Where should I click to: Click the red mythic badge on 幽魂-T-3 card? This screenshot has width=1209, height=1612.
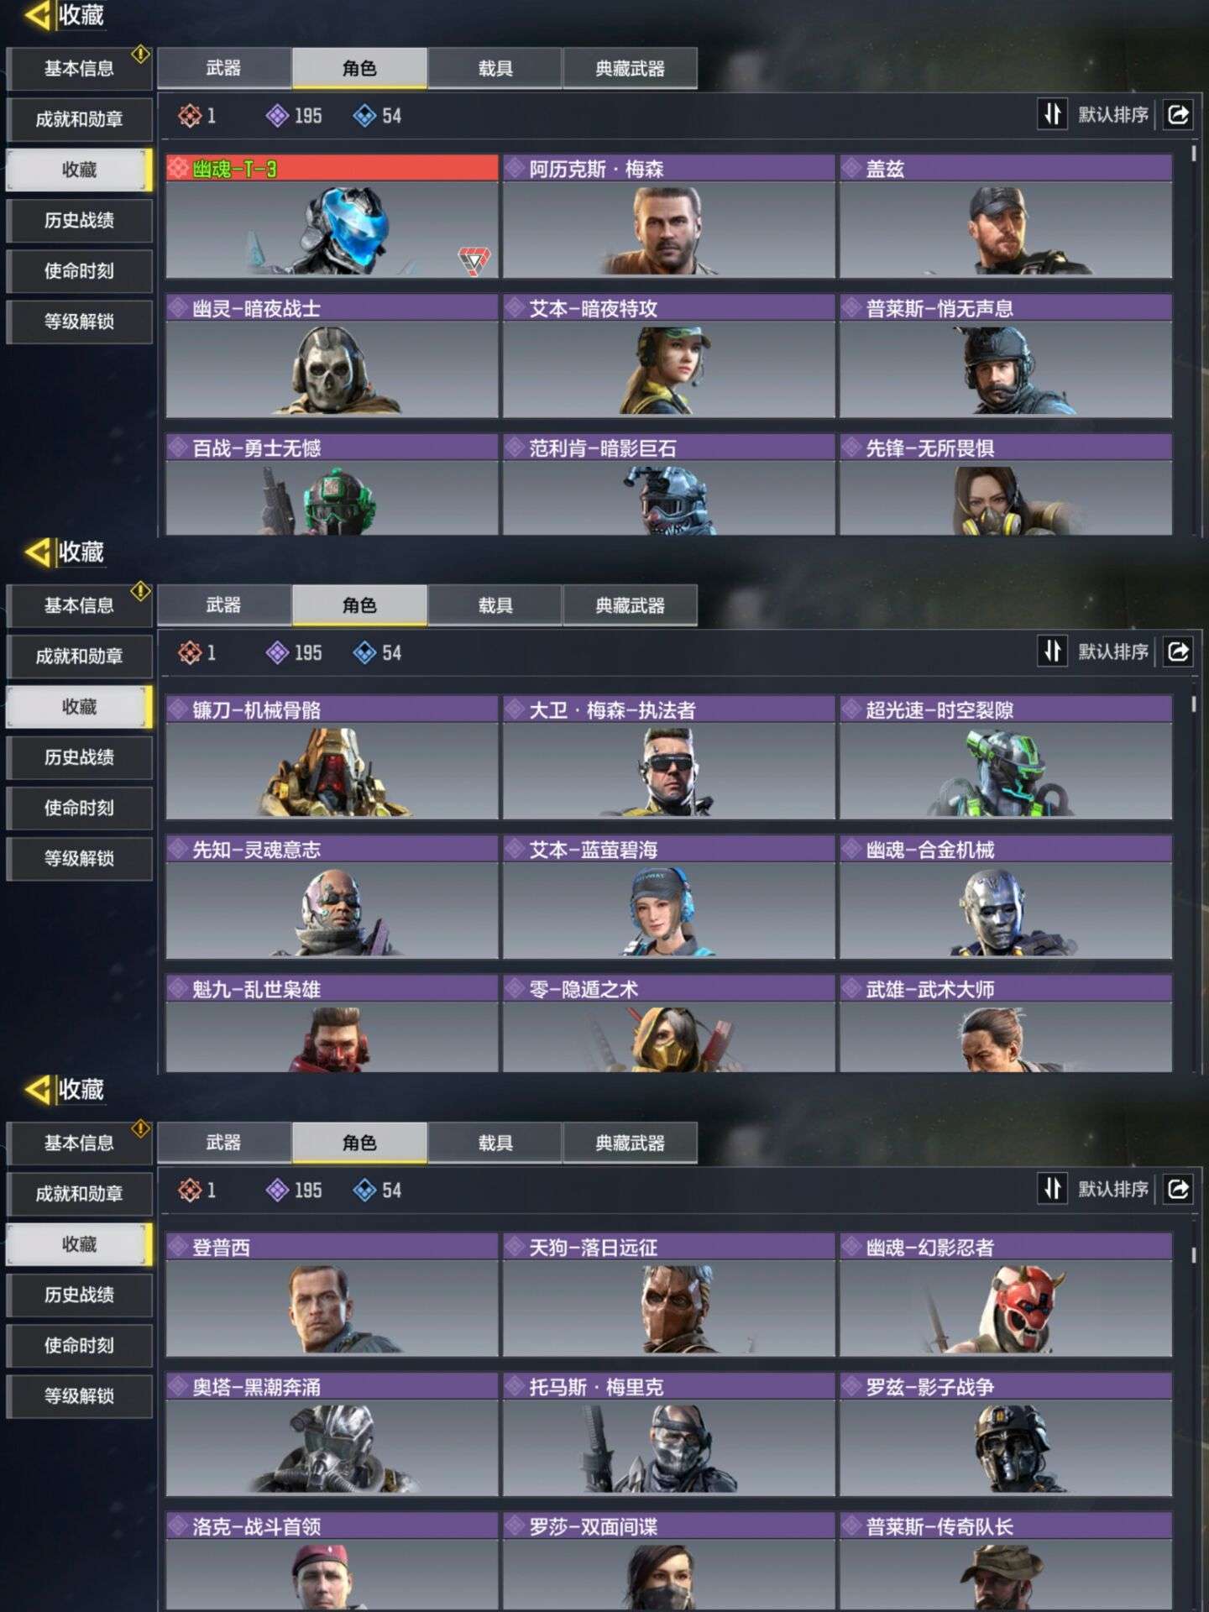point(474,261)
